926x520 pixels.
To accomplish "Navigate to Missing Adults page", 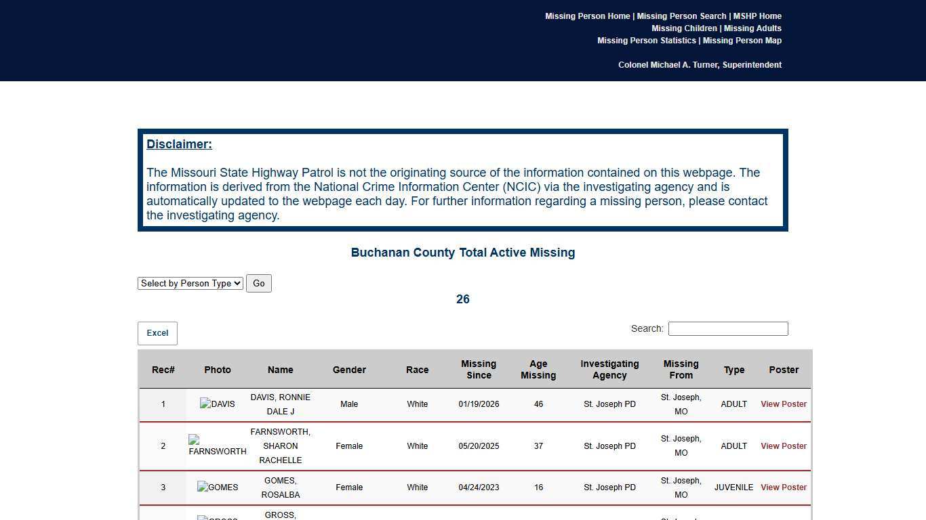I will tap(752, 28).
